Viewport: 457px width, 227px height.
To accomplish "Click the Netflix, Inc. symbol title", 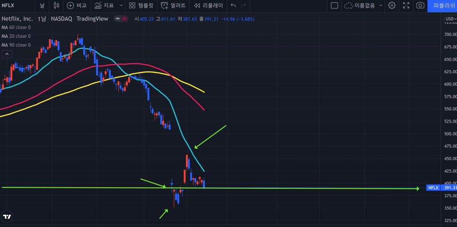I will 17,18.
